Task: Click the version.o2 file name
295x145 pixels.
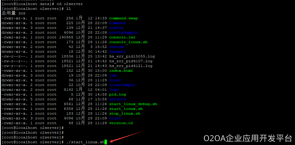Action: click(x=121, y=123)
